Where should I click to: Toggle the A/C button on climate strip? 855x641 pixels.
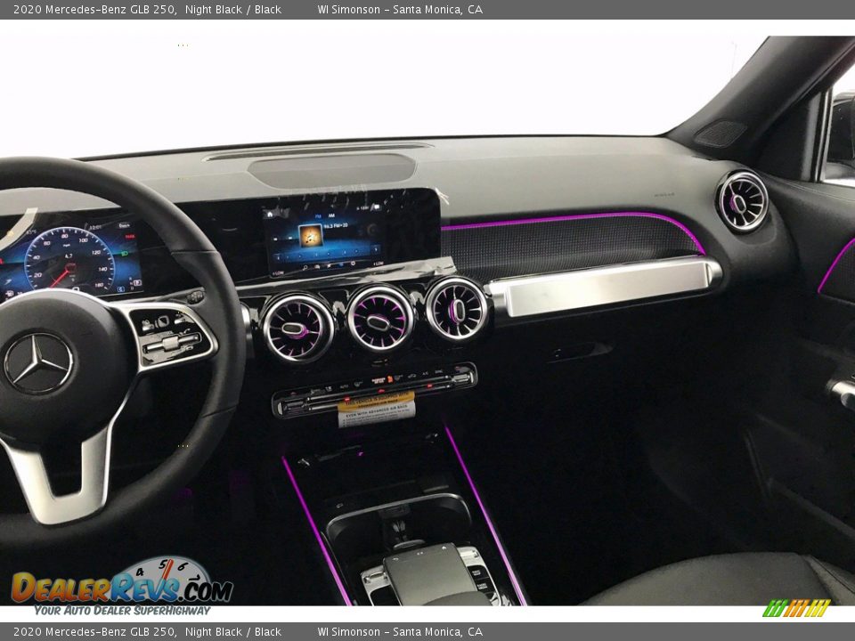coord(425,373)
